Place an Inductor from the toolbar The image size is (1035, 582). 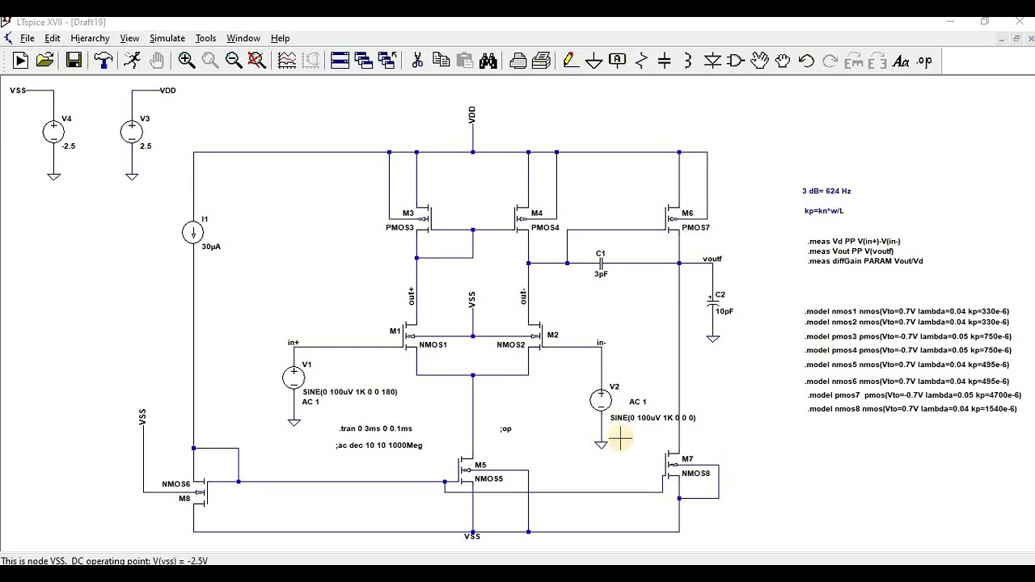(x=688, y=61)
